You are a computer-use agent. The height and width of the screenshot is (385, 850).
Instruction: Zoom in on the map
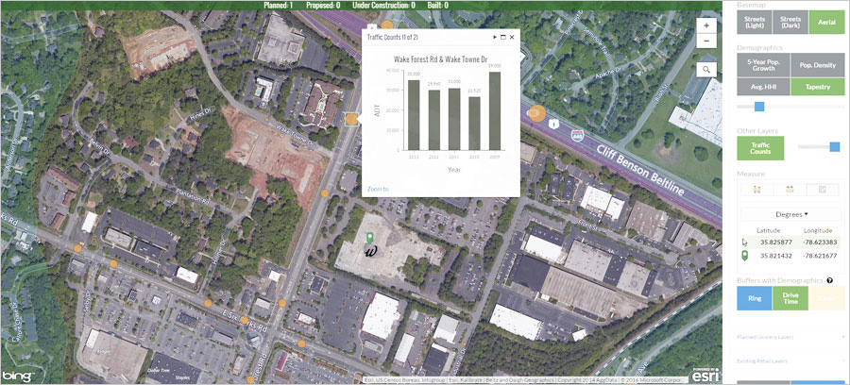[706, 25]
